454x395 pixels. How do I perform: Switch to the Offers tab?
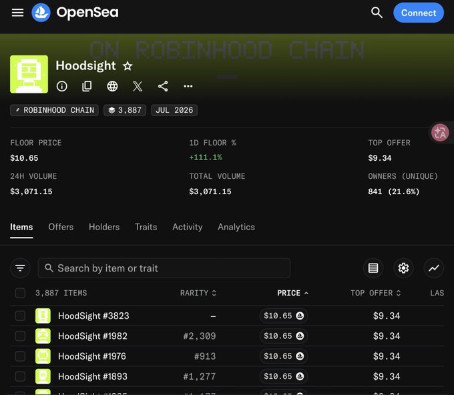61,227
